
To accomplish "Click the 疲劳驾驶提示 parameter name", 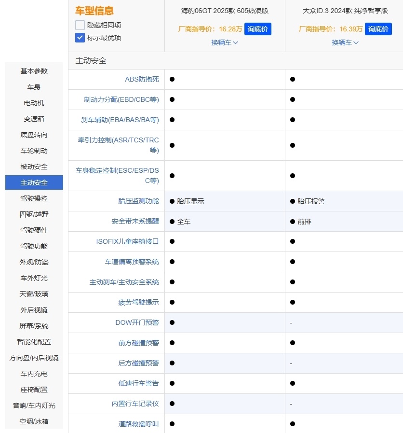I will (x=139, y=303).
